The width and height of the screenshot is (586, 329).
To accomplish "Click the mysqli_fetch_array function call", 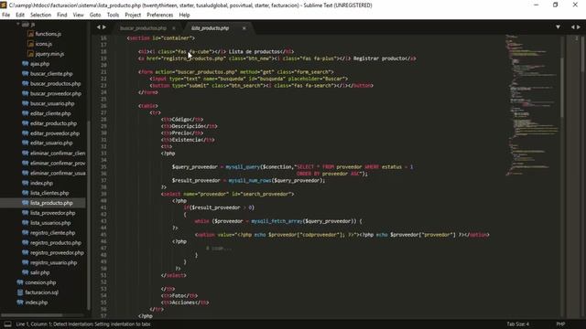I will 277,221.
